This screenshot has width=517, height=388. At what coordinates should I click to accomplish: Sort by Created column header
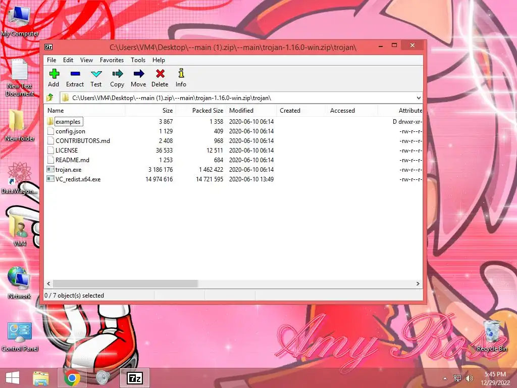302,111
